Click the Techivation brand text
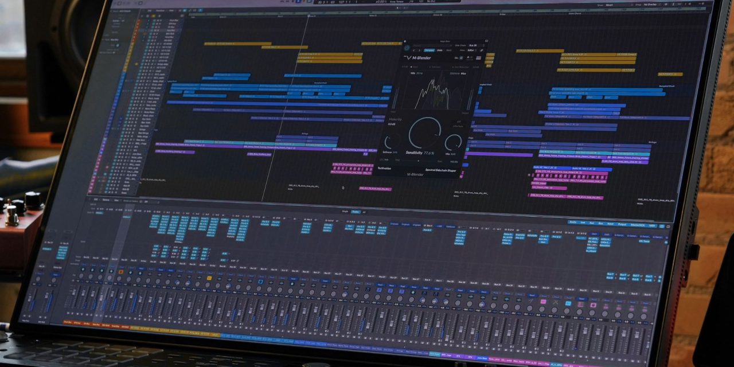The image size is (734, 367). point(384,169)
